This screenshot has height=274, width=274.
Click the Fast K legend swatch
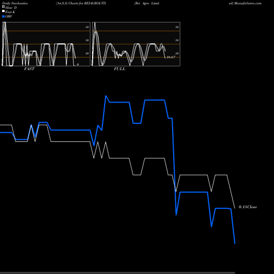click(x=3, y=12)
